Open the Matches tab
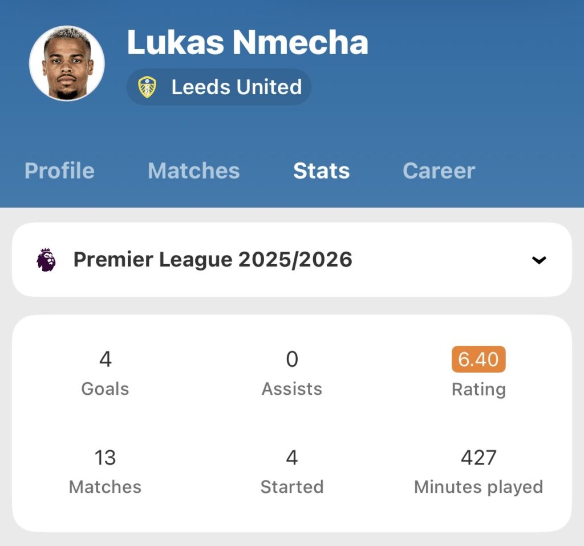 click(x=193, y=171)
